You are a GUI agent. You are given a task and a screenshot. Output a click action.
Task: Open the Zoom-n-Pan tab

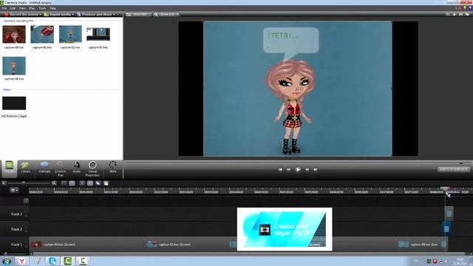point(61,169)
